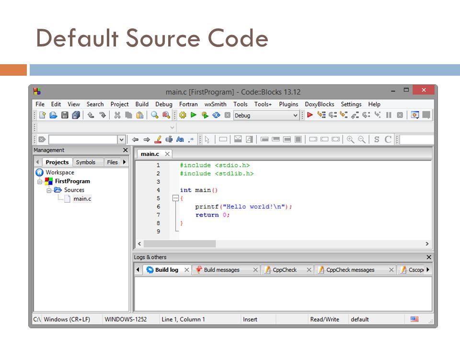Undo the last edit
This screenshot has height=345, width=460.
[x=91, y=115]
